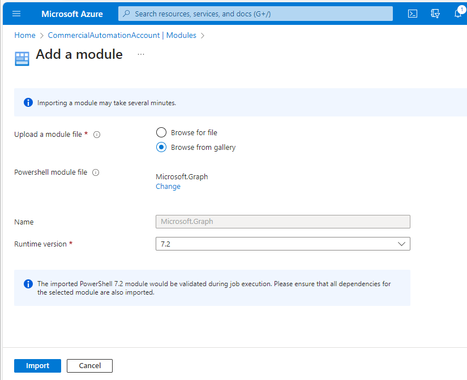The width and height of the screenshot is (467, 380).
Task: Change the selected Microsoft.Graph module
Action: tap(168, 186)
